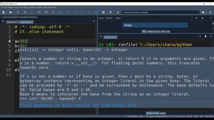The image size is (214, 120).
Task: Browse for a working directory
Action: (203, 12)
